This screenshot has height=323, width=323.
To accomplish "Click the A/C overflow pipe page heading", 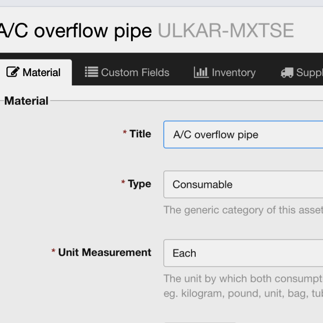I will click(x=76, y=31).
